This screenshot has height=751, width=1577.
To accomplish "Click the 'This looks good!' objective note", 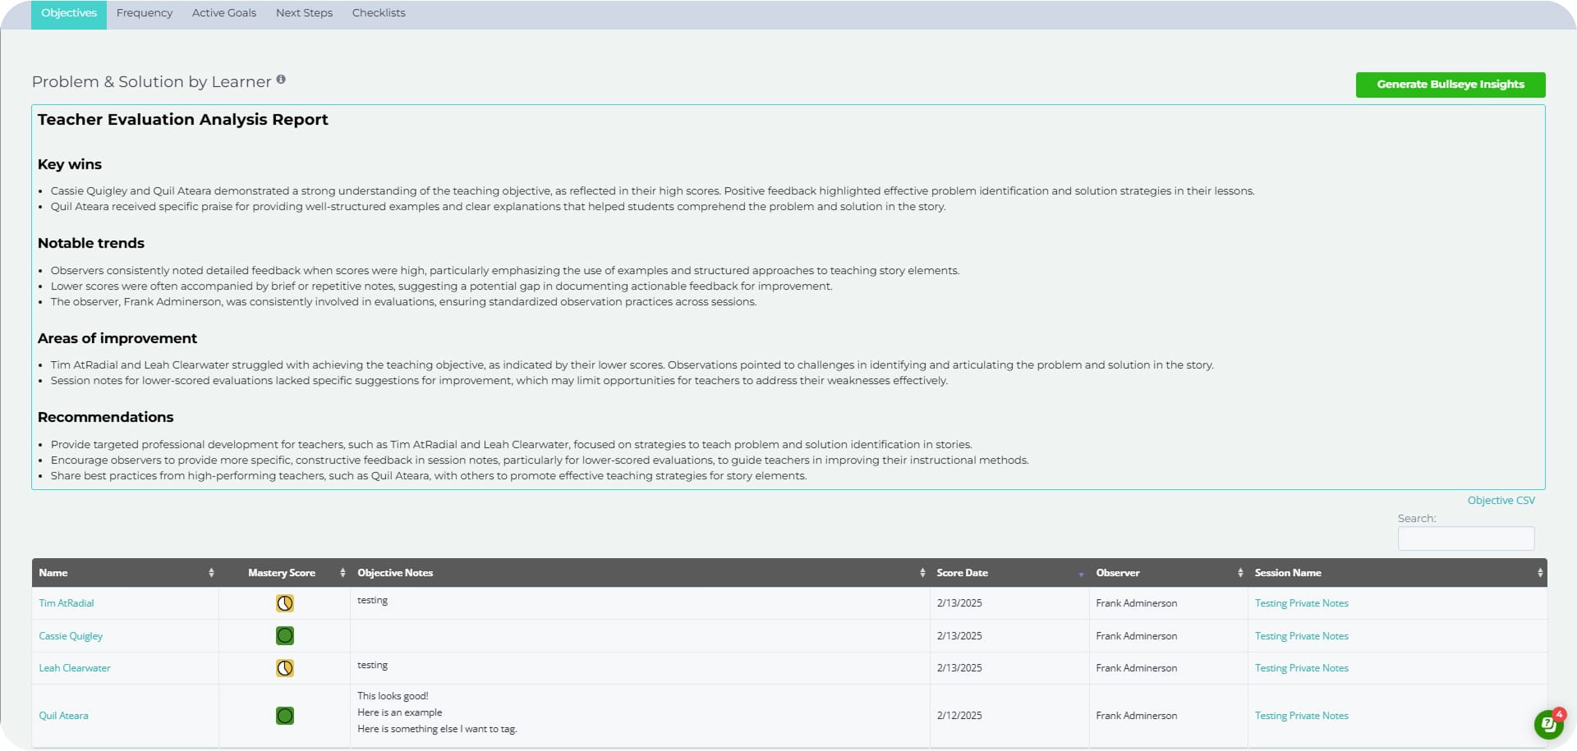I will click(x=393, y=696).
